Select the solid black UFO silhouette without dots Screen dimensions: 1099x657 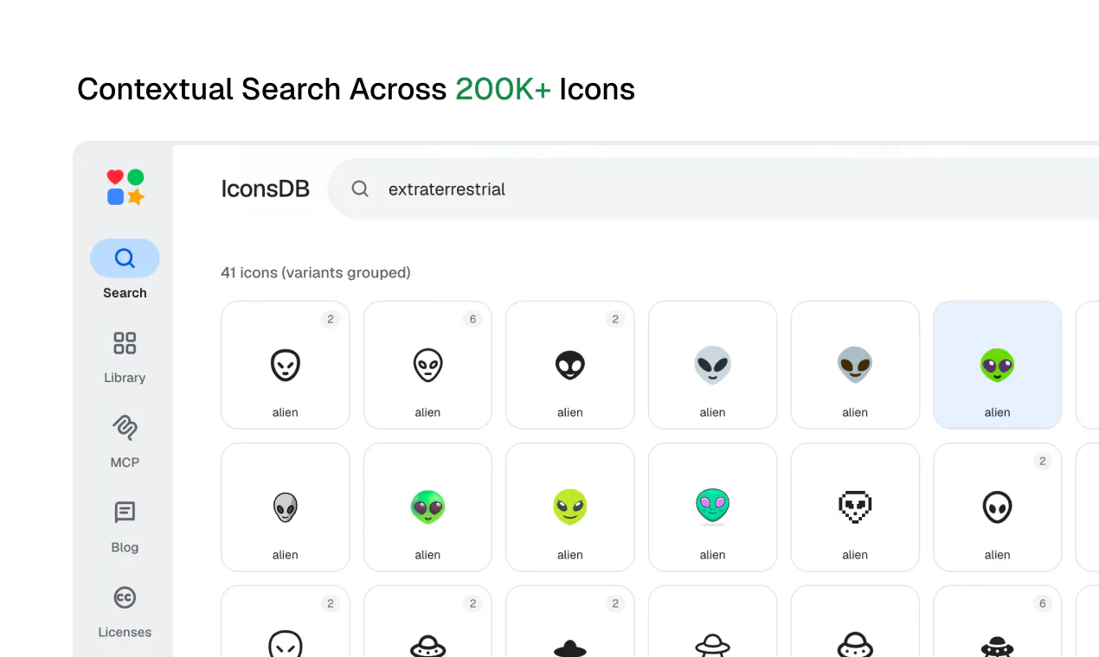pos(570,622)
